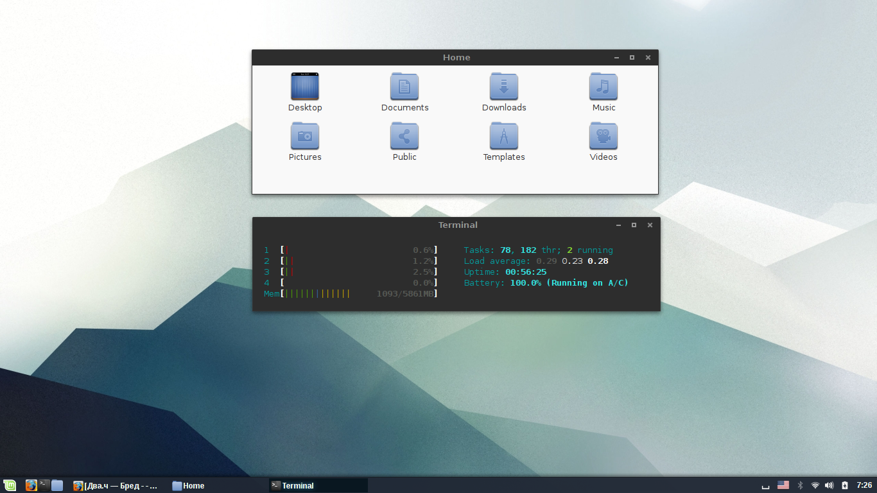Screen dimensions: 877x493
Task: Switch to the Home window in taskbar
Action: coord(188,486)
